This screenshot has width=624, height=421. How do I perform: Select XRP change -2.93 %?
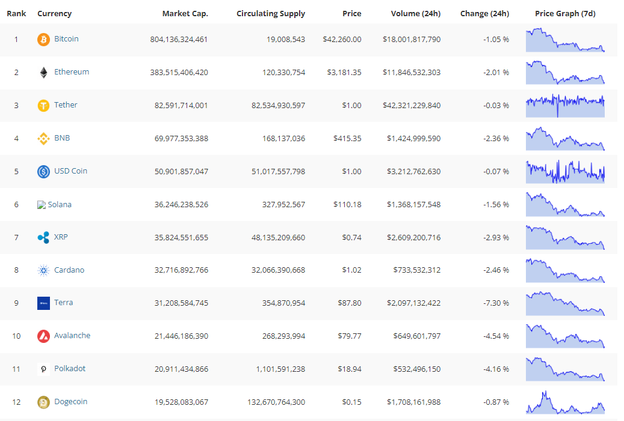pos(496,237)
